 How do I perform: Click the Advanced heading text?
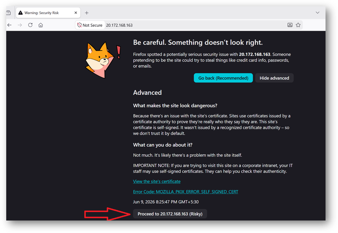(147, 93)
